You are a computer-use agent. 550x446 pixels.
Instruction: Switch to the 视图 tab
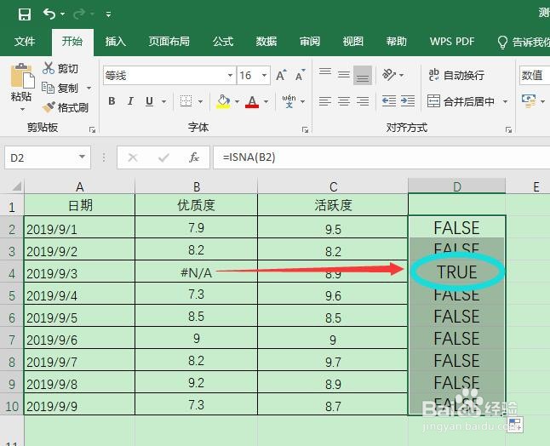352,42
